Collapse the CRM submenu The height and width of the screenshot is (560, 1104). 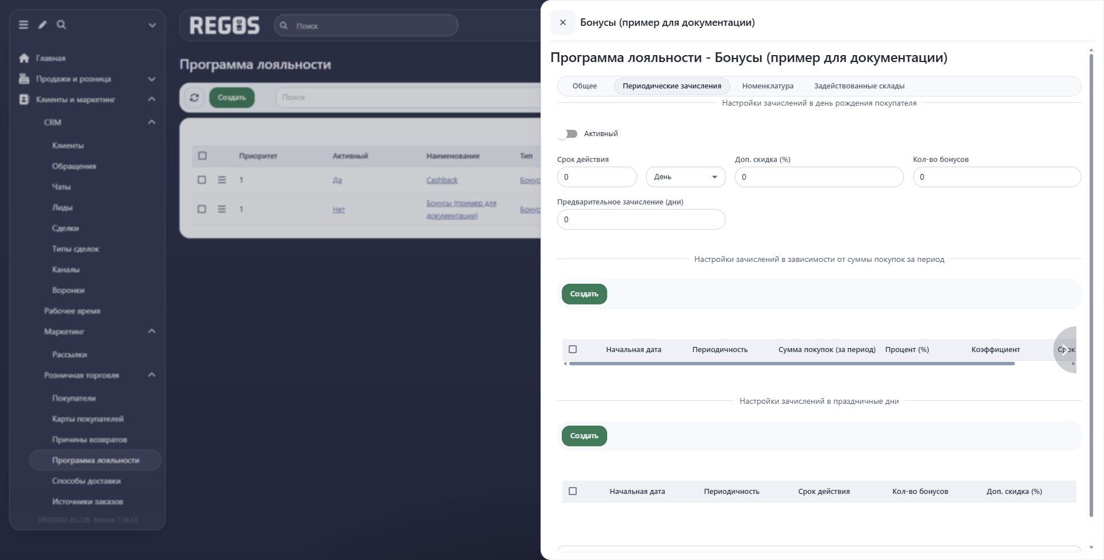click(152, 122)
